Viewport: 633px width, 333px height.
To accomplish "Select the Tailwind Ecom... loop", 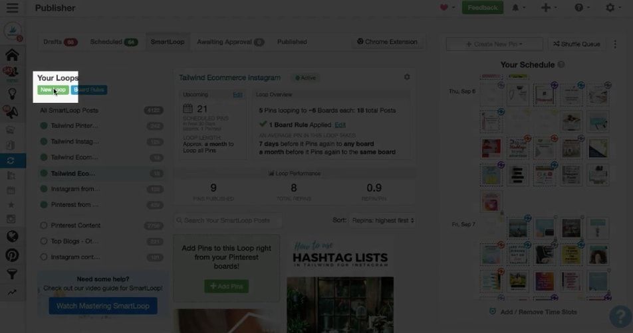I will [101, 157].
